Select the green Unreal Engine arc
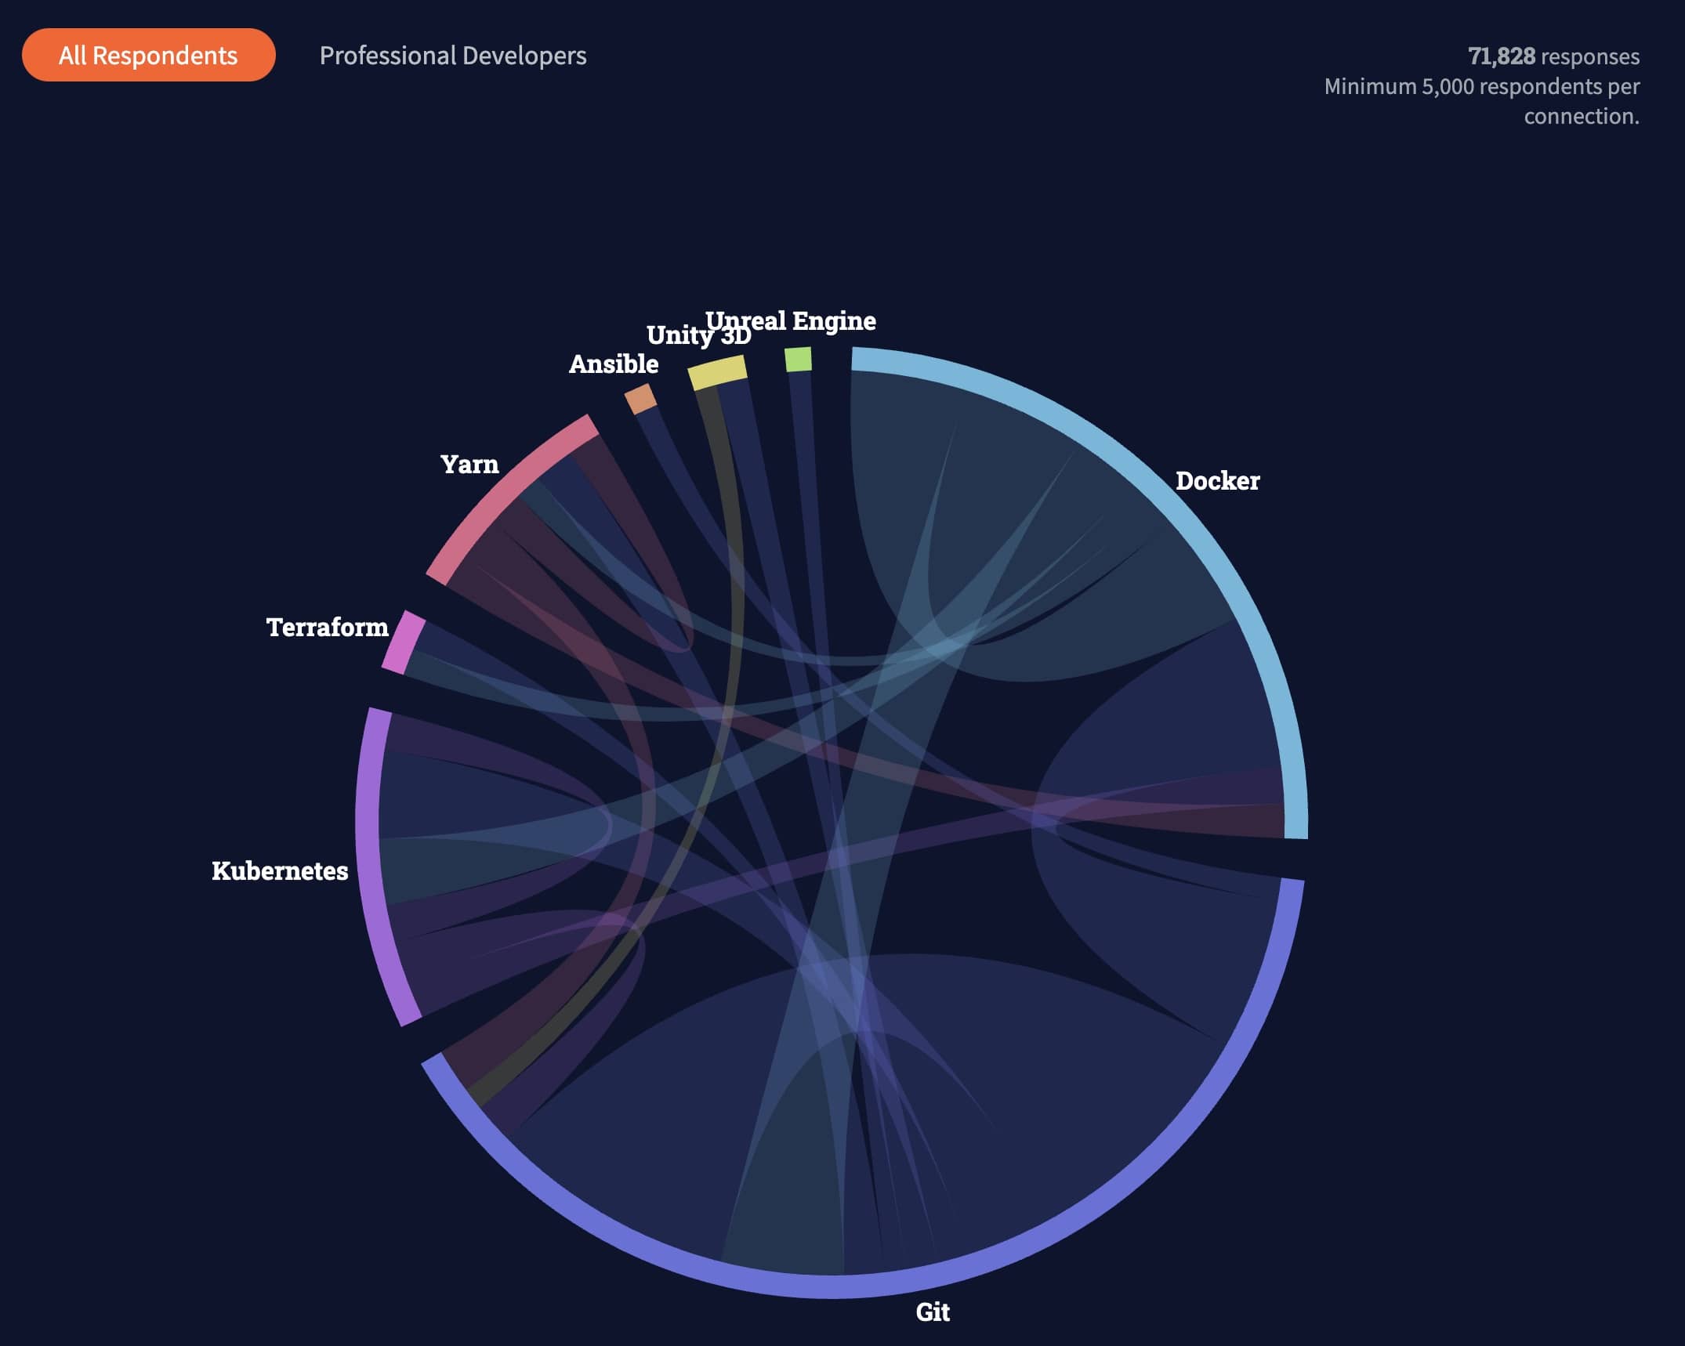 798,360
